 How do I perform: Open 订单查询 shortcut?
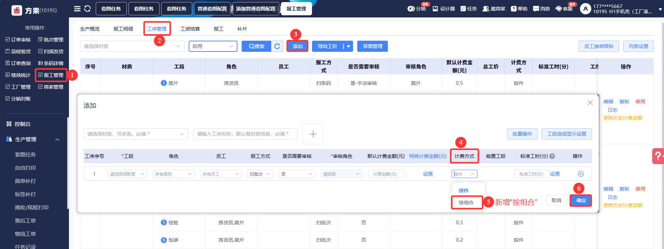coord(18,63)
